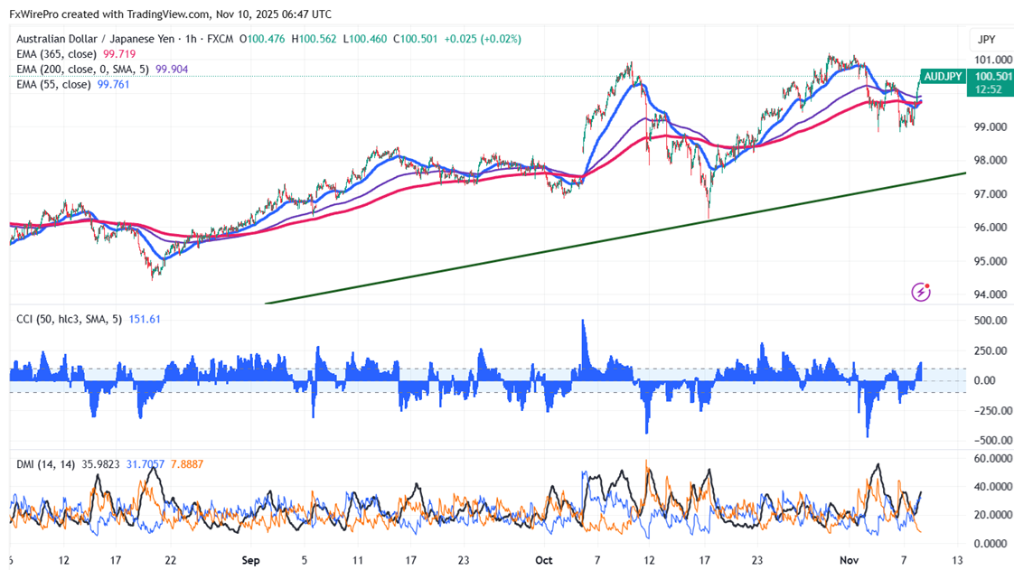Click open price O100.476

click(262, 39)
